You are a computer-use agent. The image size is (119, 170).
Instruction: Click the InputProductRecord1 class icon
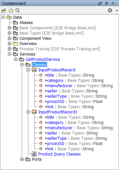[34, 112]
